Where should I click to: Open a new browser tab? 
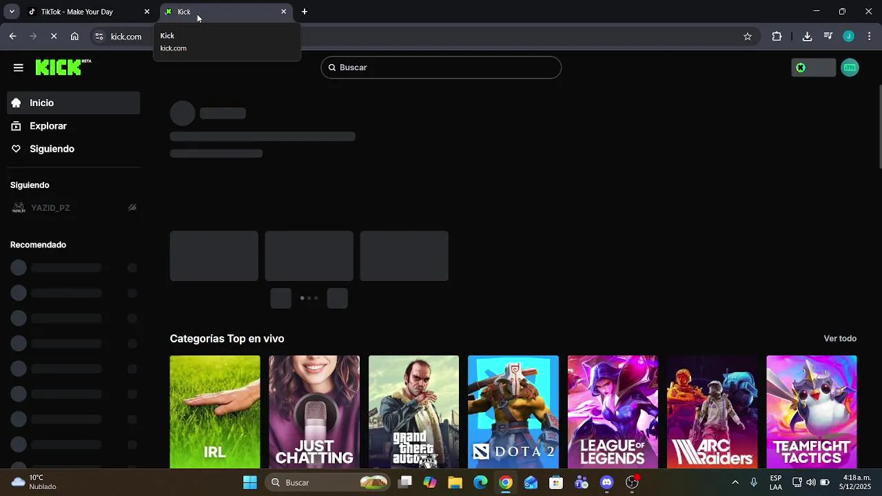[305, 12]
